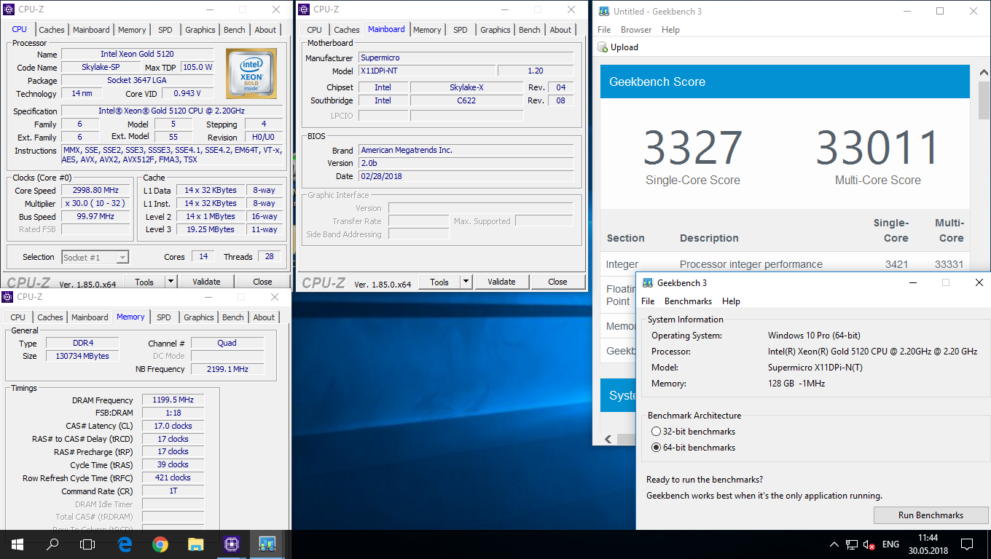
Task: Launch Microsoft Edge from taskbar
Action: click(125, 544)
